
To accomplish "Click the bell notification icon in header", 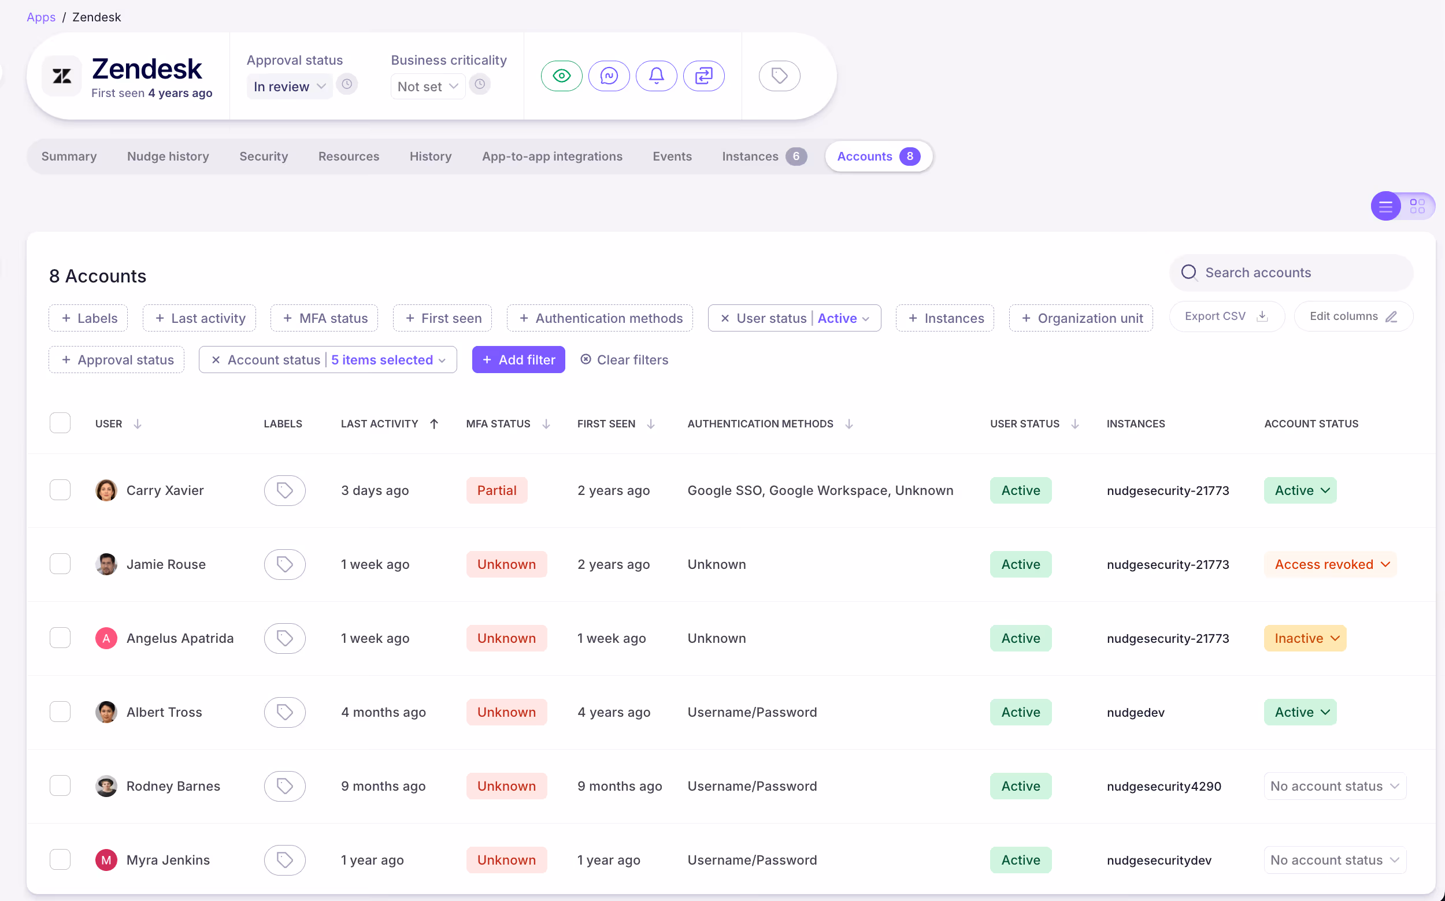I will pos(656,76).
